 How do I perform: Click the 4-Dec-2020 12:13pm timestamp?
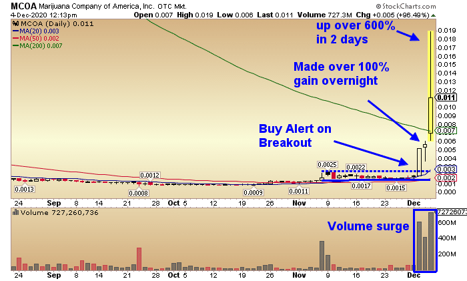(x=44, y=15)
